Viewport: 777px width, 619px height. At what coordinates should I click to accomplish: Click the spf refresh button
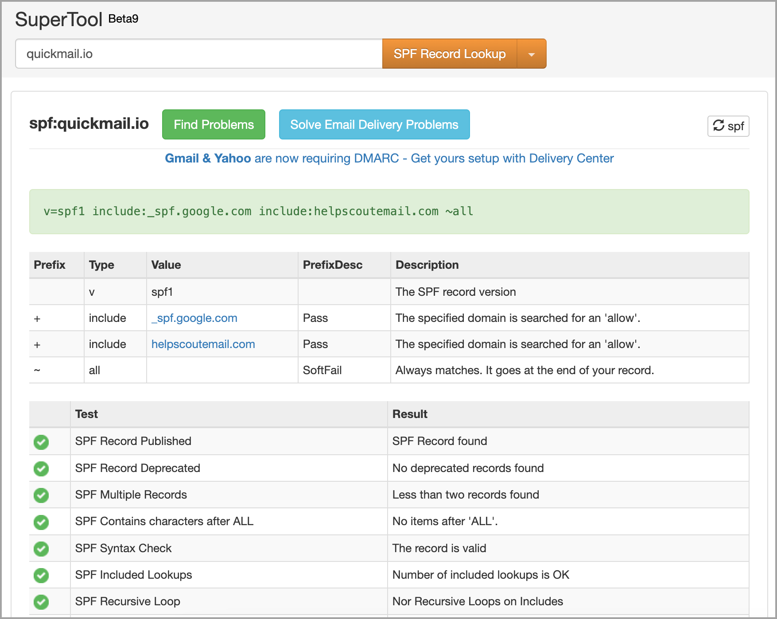pyautogui.click(x=728, y=126)
